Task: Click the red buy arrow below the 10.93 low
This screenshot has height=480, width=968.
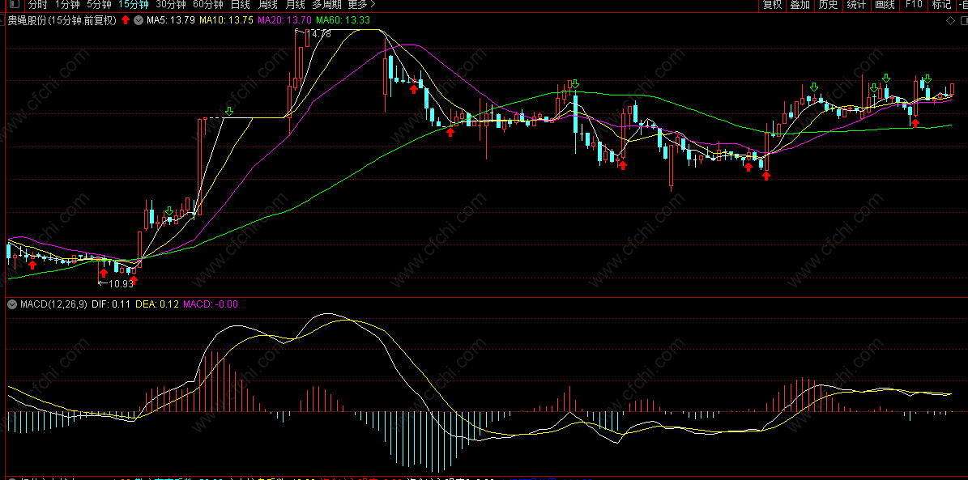Action: 134,281
